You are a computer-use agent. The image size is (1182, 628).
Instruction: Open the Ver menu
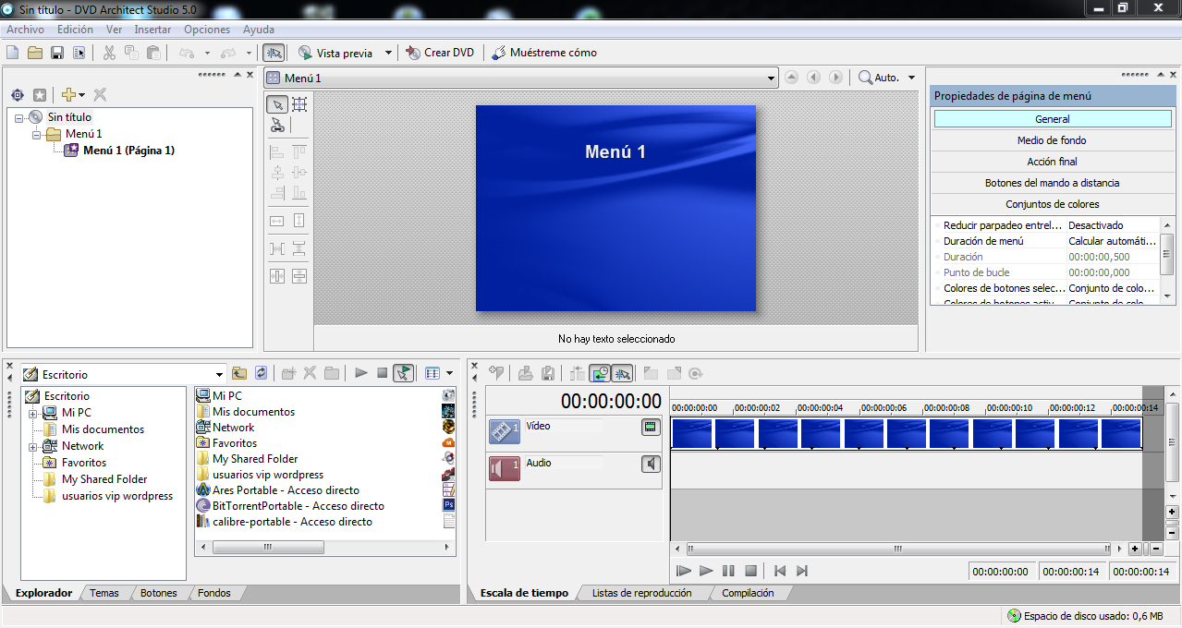(114, 30)
